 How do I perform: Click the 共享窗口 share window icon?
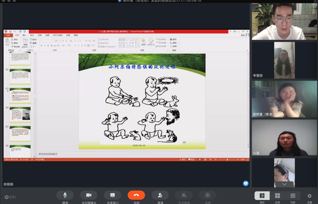[112, 195]
